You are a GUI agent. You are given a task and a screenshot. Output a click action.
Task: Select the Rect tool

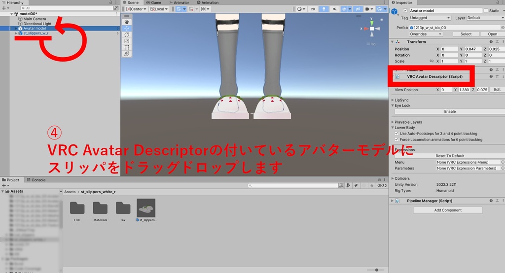(x=127, y=48)
